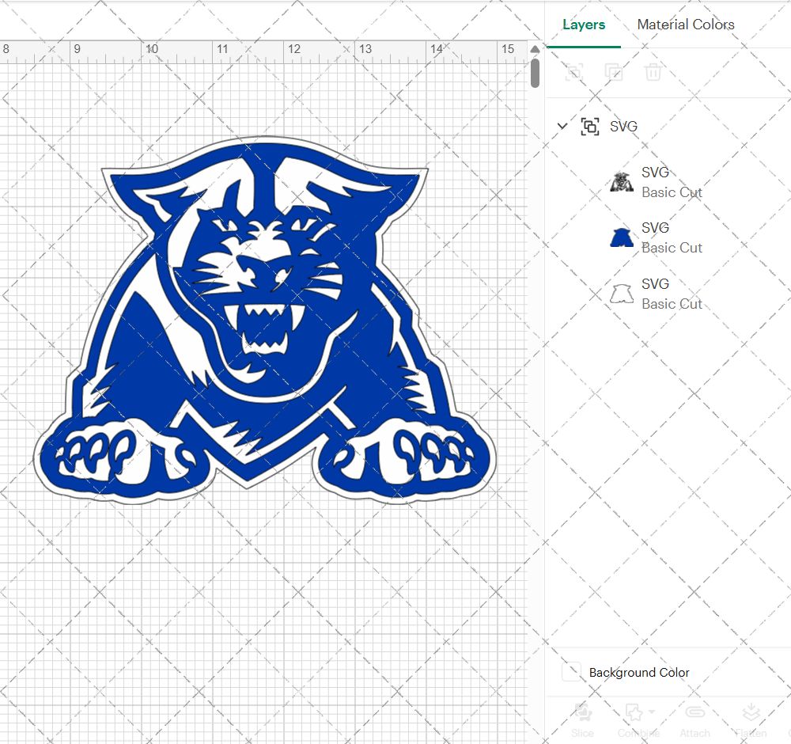The width and height of the screenshot is (791, 744).
Task: Click Basic Cut under blue SVG layer
Action: [x=672, y=249]
